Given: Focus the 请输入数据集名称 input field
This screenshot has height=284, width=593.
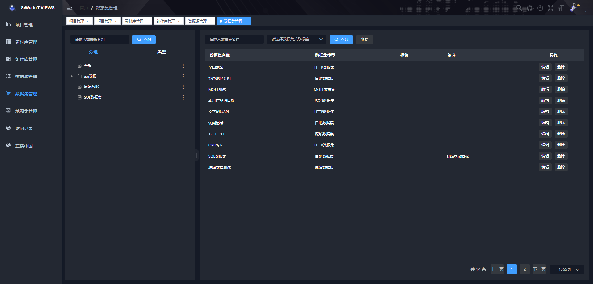Looking at the screenshot, I should pyautogui.click(x=234, y=40).
